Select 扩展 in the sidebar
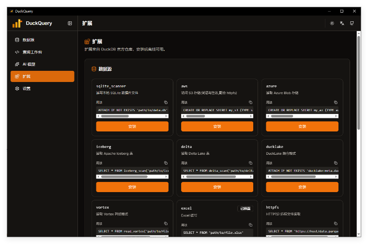The width and height of the screenshot is (368, 244). coord(43,76)
